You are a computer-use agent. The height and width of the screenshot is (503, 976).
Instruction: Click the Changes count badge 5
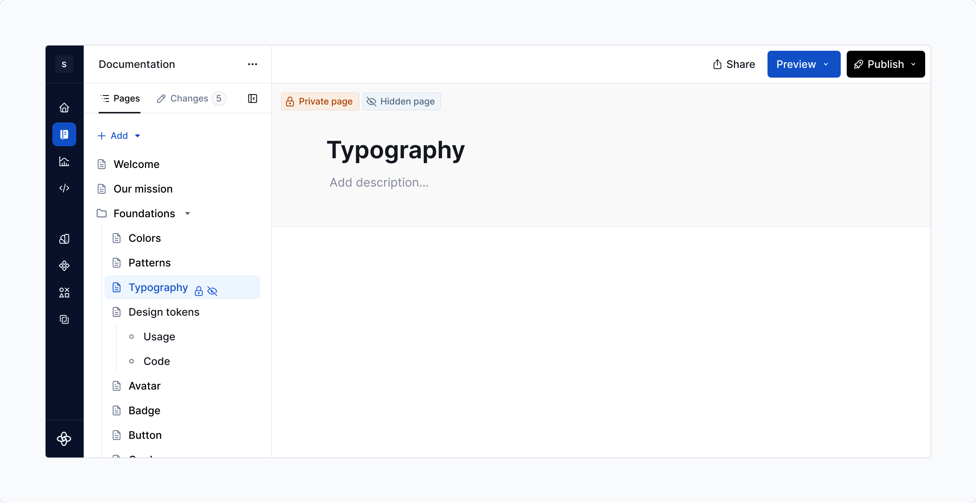point(219,99)
